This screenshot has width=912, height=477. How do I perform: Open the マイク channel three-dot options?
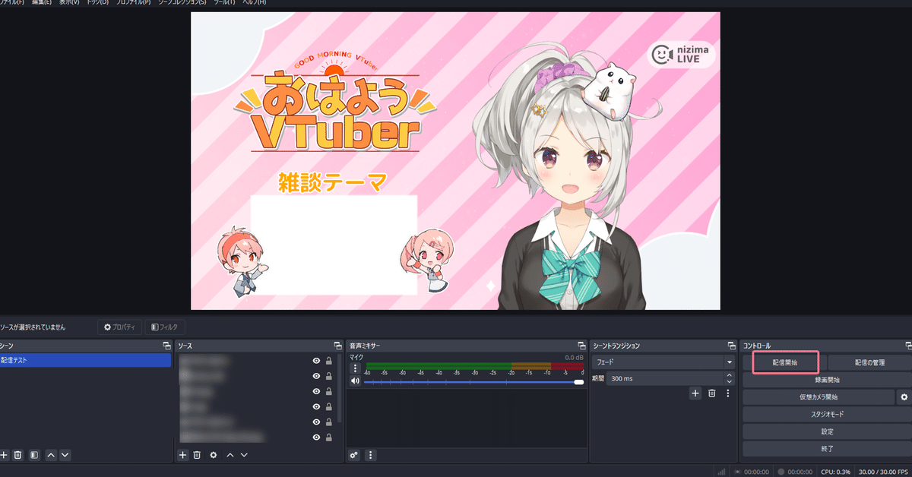(x=354, y=368)
